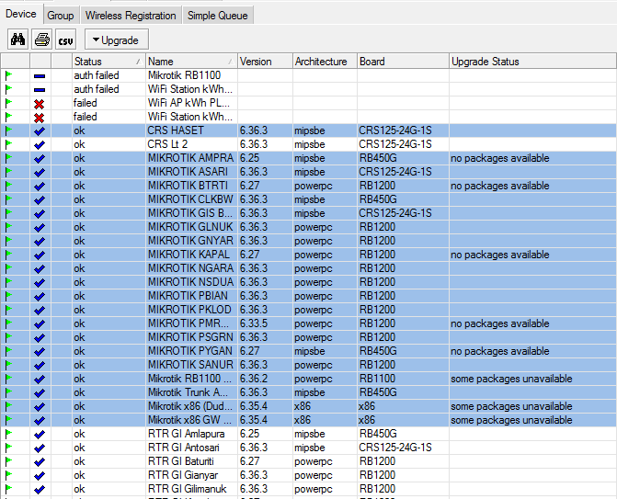
Task: Click the red X icon for WiFi AP kWh PL
Action: coord(40,104)
